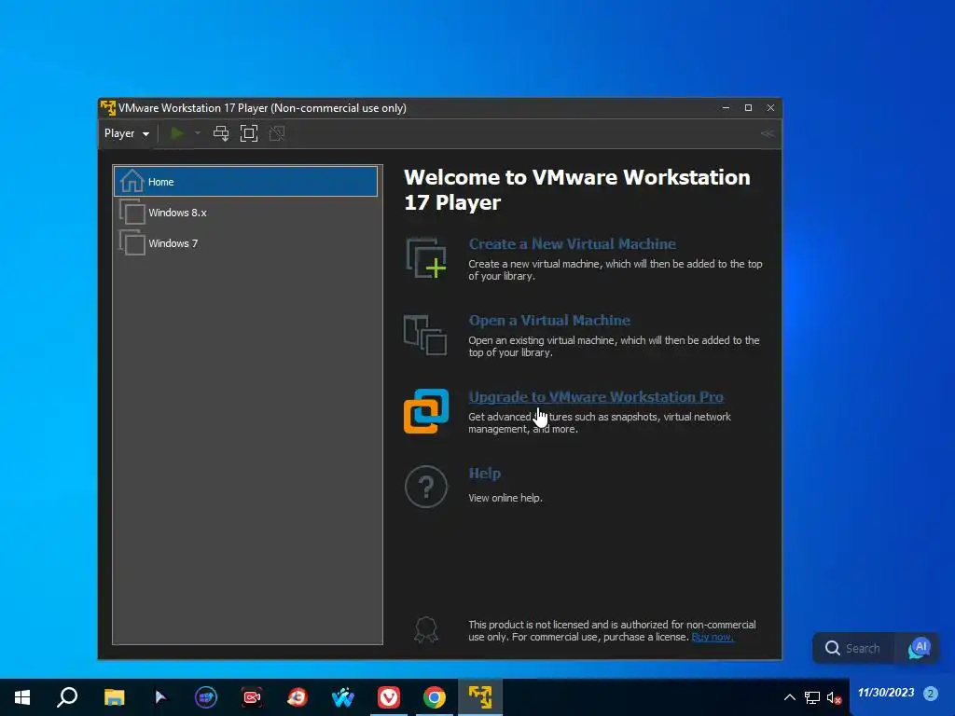Viewport: 955px width, 716px height.
Task: Click the license ribbon badge icon
Action: pyautogui.click(x=425, y=629)
